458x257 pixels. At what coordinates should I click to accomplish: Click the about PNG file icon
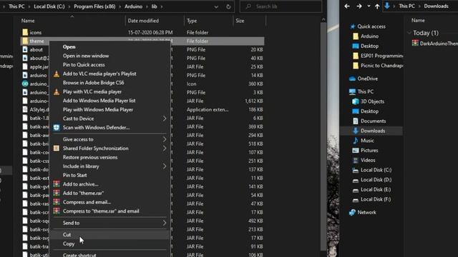25,49
